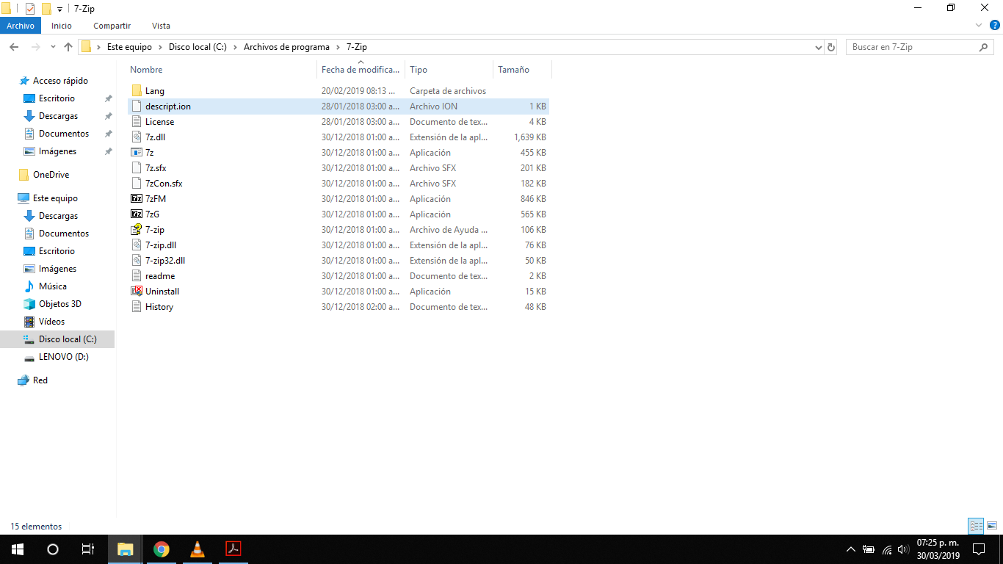The height and width of the screenshot is (564, 1003).
Task: Select Acceso rápido in the navigation pane
Action: (60, 81)
